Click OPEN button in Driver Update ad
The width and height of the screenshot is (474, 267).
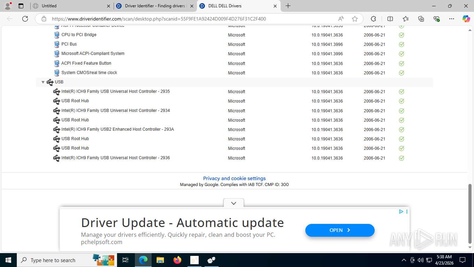pos(340,230)
